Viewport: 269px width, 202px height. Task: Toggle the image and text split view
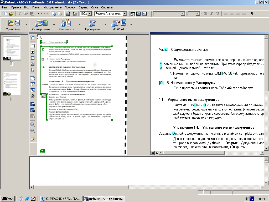point(132,14)
